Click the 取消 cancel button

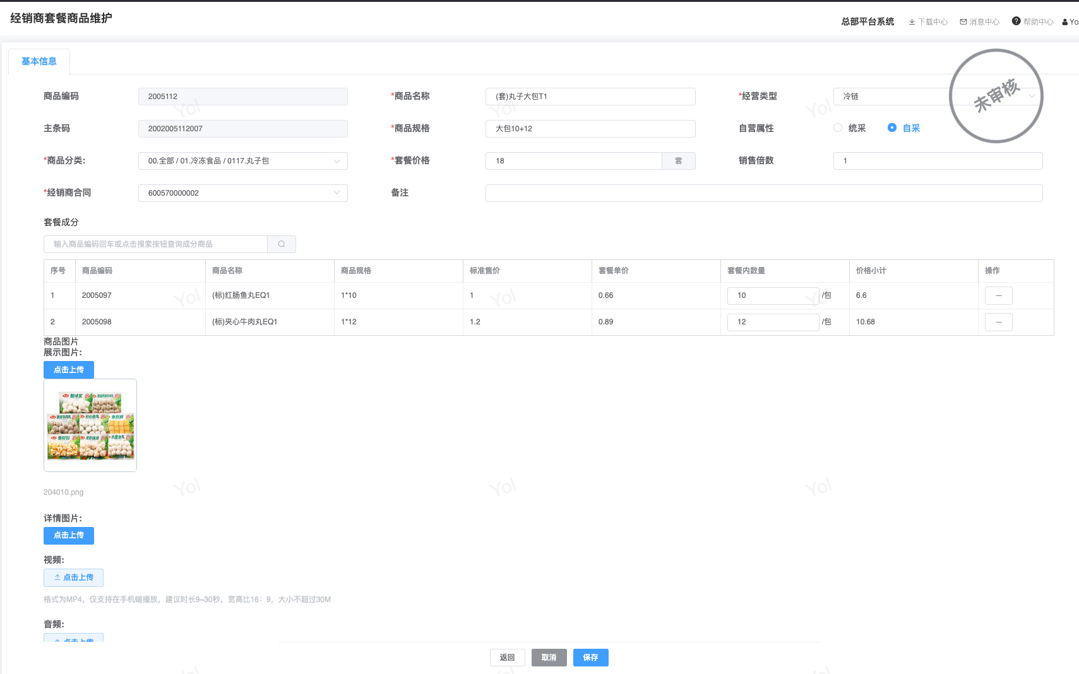[549, 658]
